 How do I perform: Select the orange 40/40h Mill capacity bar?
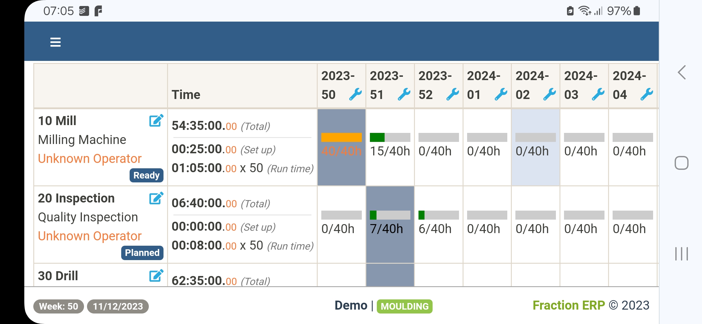[341, 137]
